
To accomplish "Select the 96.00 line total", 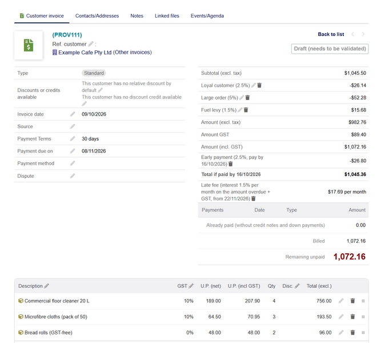I will [326, 333].
